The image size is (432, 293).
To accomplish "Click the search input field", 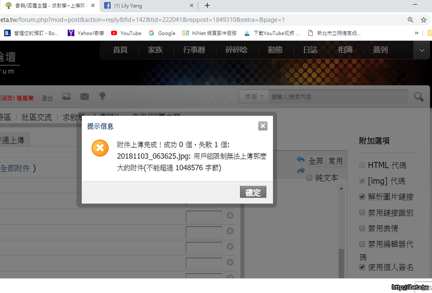I will point(337,97).
